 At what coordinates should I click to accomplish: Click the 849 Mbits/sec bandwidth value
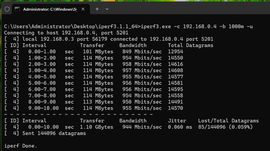pyautogui.click(x=142, y=52)
